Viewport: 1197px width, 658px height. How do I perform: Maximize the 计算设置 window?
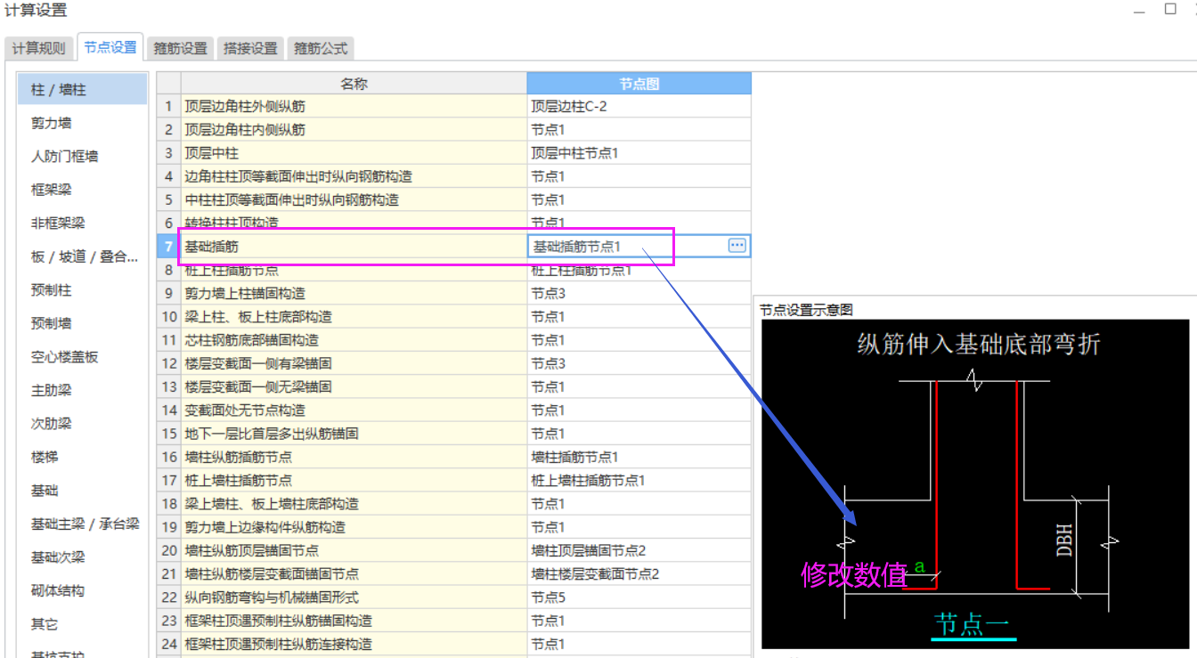[x=1170, y=9]
